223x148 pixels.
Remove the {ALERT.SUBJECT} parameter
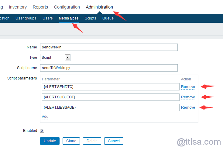click(x=188, y=97)
